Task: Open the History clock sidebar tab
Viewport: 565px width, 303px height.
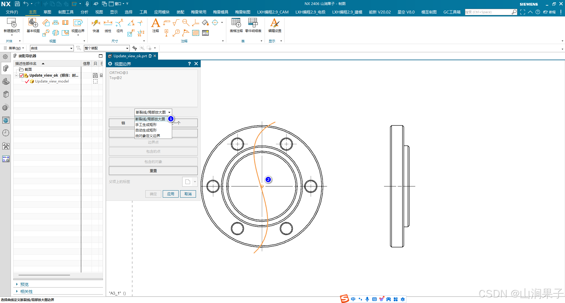Action: pyautogui.click(x=6, y=133)
